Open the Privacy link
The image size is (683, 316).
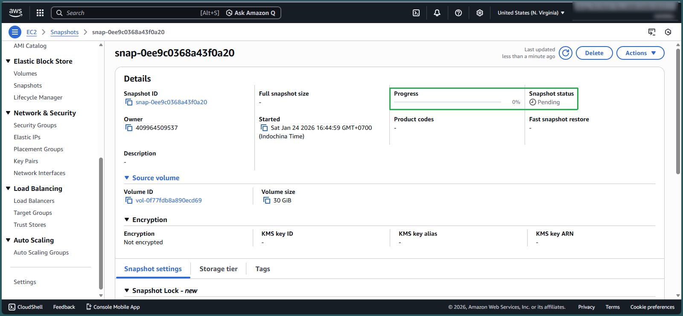[x=587, y=307]
